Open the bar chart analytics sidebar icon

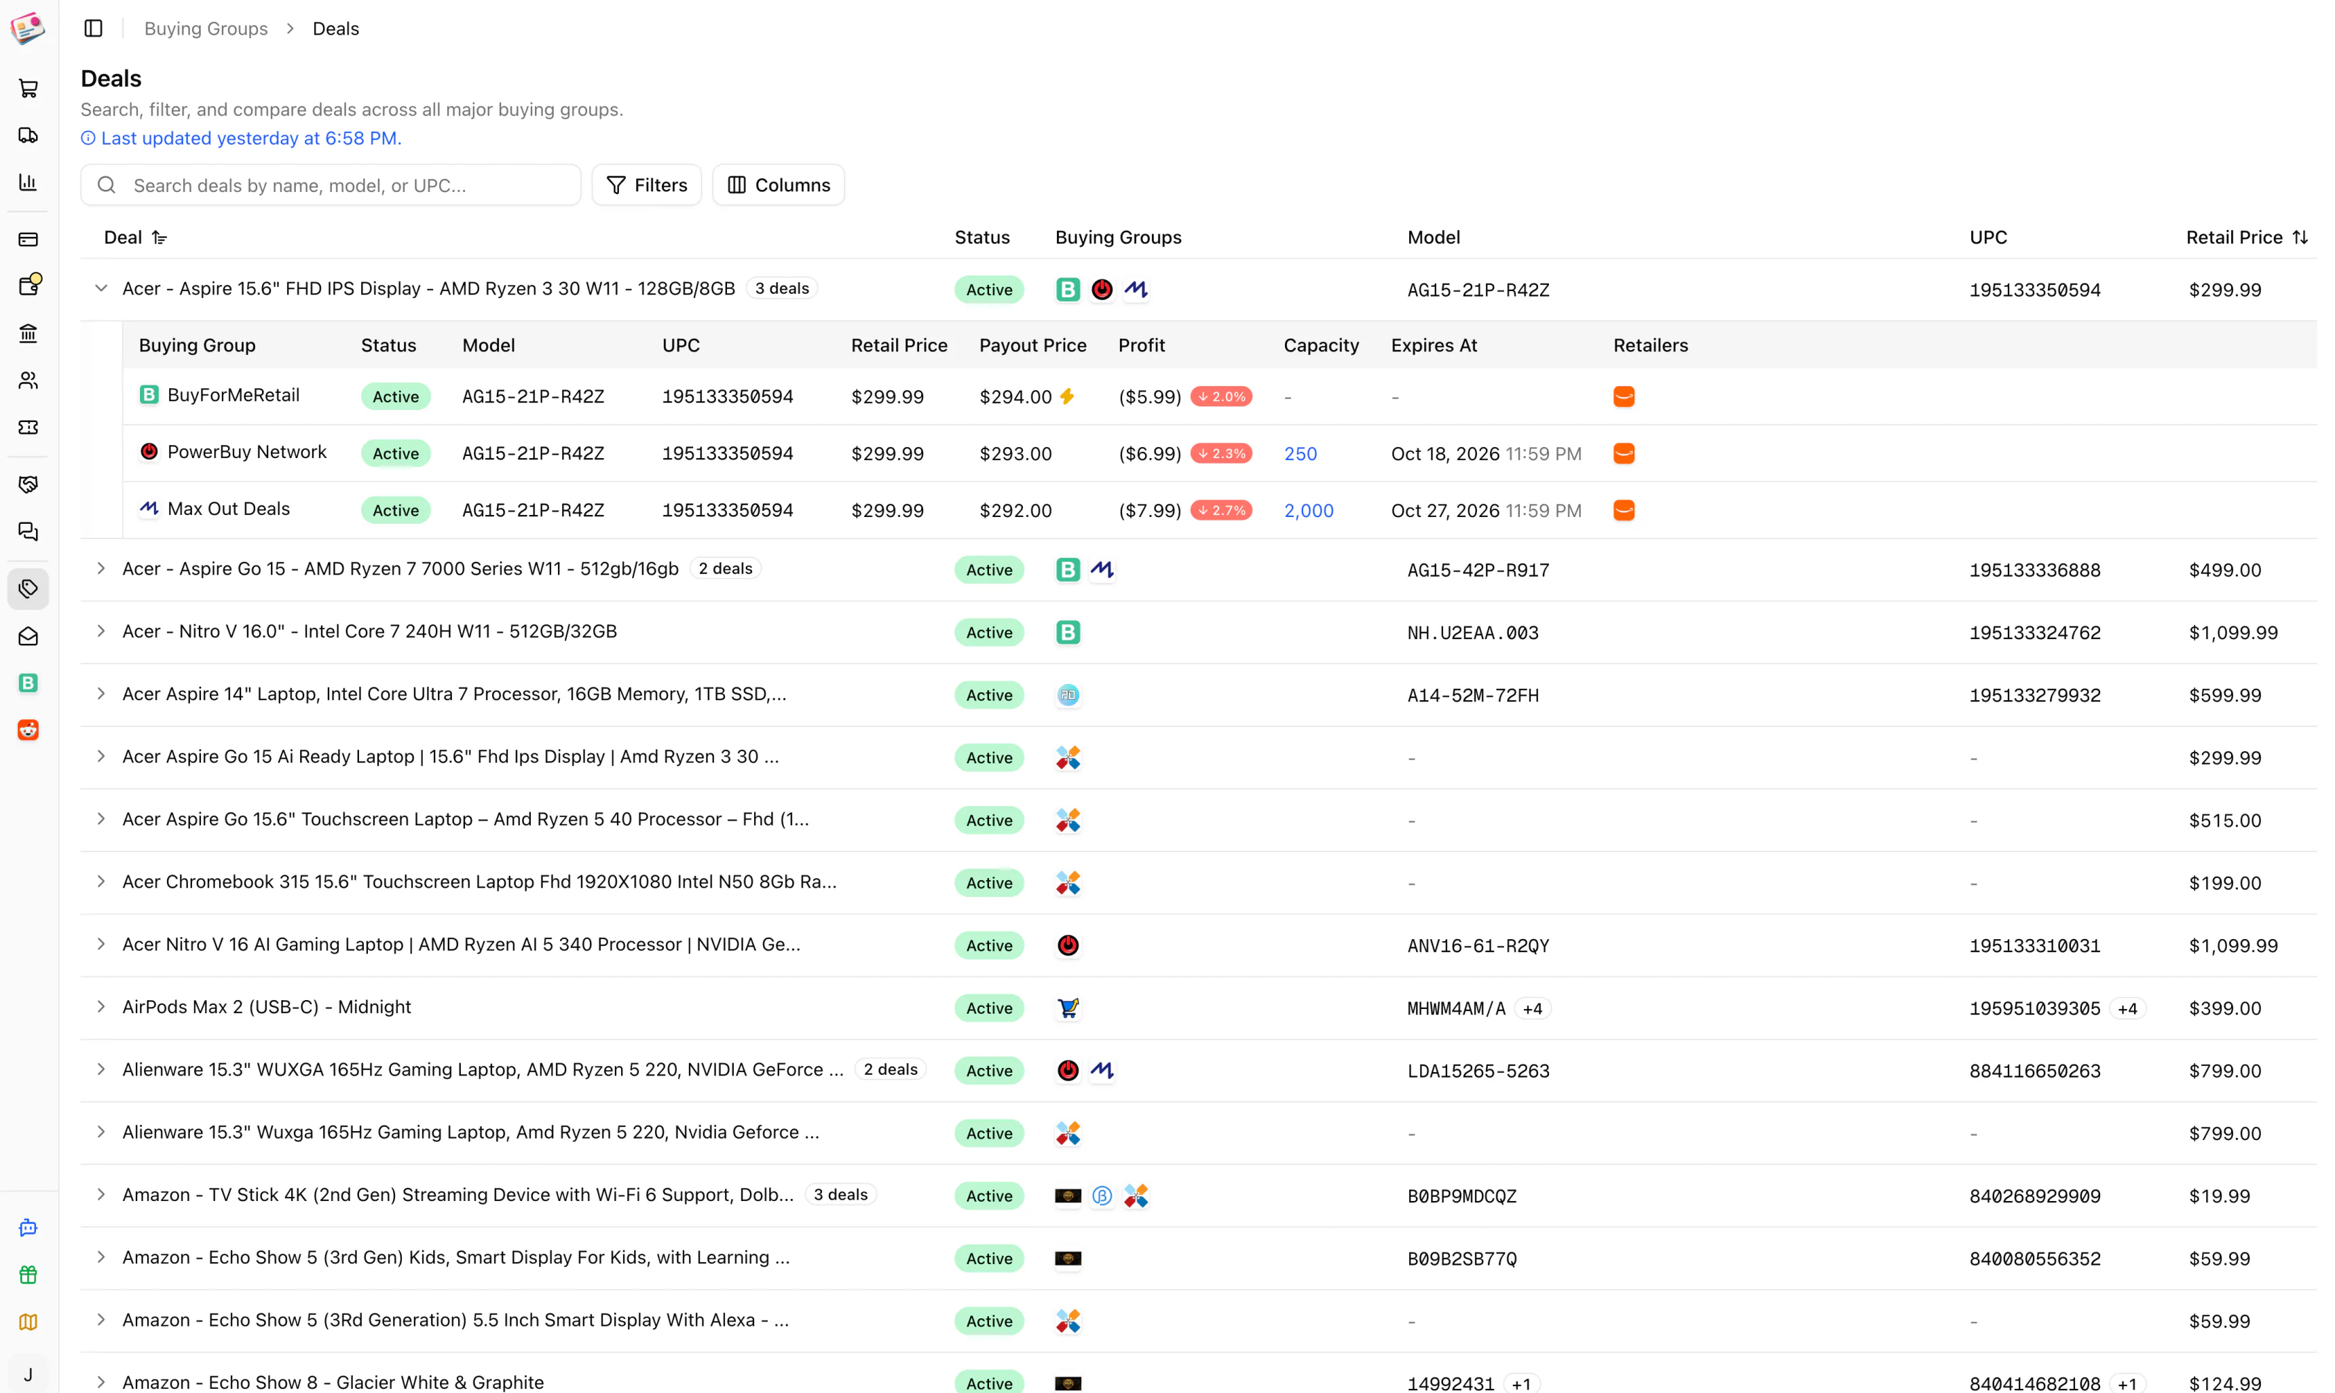[x=28, y=182]
